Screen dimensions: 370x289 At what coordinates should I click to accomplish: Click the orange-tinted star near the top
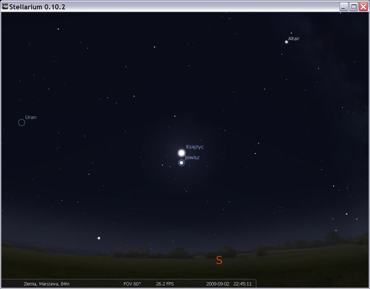pos(154,47)
